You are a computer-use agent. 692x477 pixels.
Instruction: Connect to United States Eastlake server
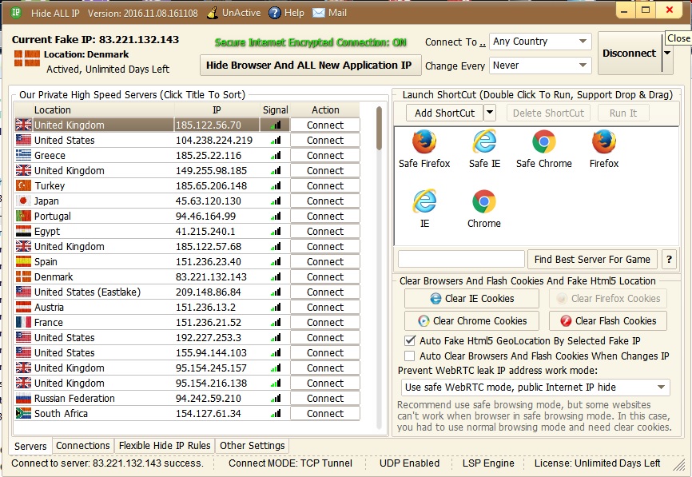(x=325, y=292)
